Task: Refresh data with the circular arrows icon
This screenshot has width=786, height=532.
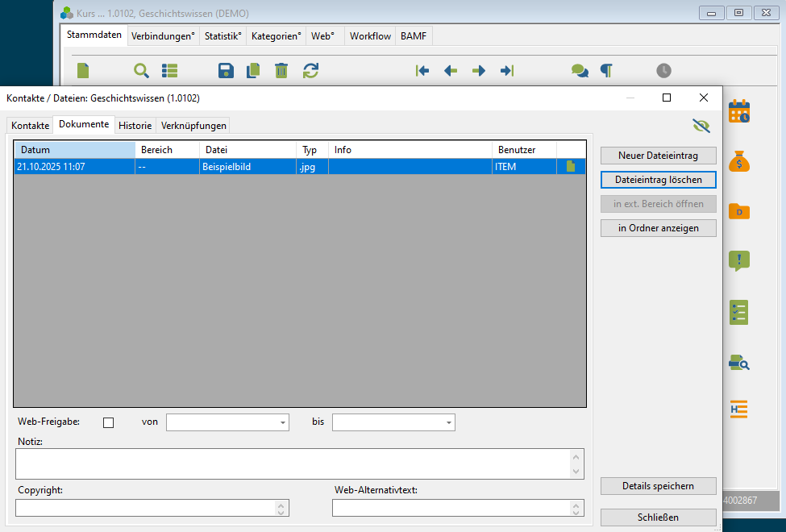Action: [311, 71]
